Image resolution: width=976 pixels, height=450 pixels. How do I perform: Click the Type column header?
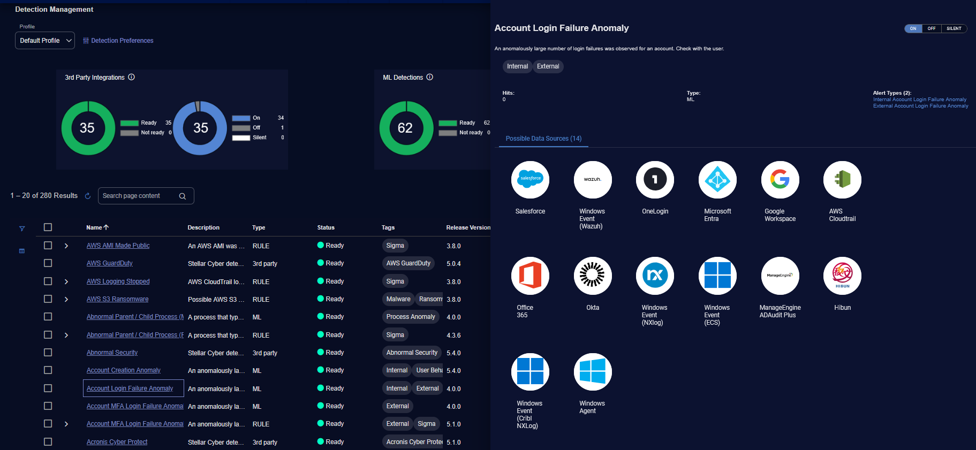pos(259,227)
